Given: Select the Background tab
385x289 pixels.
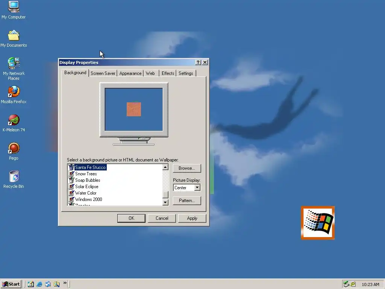Looking at the screenshot, I should click(x=75, y=73).
